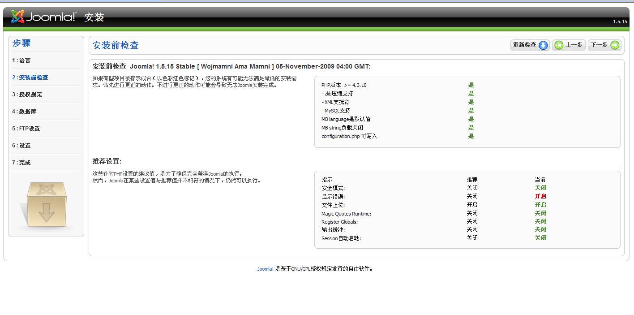The image size is (634, 315).
Task: Click the XML支持 row label
Action: (x=335, y=102)
